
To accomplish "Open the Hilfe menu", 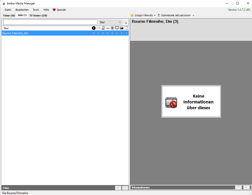I will (46, 10).
